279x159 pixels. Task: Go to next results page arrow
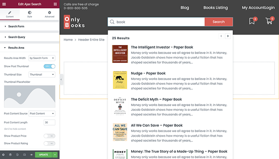click(228, 36)
